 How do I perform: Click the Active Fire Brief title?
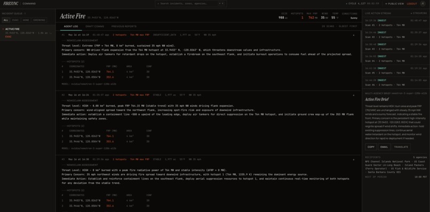377,100
